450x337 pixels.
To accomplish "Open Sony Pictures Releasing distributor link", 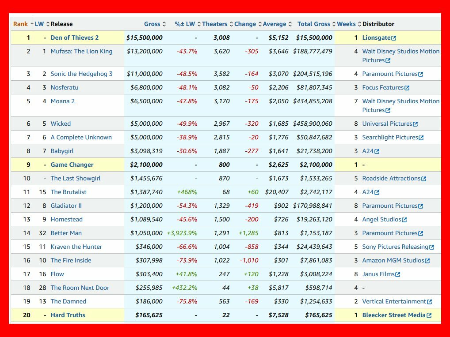I will click(x=396, y=247).
